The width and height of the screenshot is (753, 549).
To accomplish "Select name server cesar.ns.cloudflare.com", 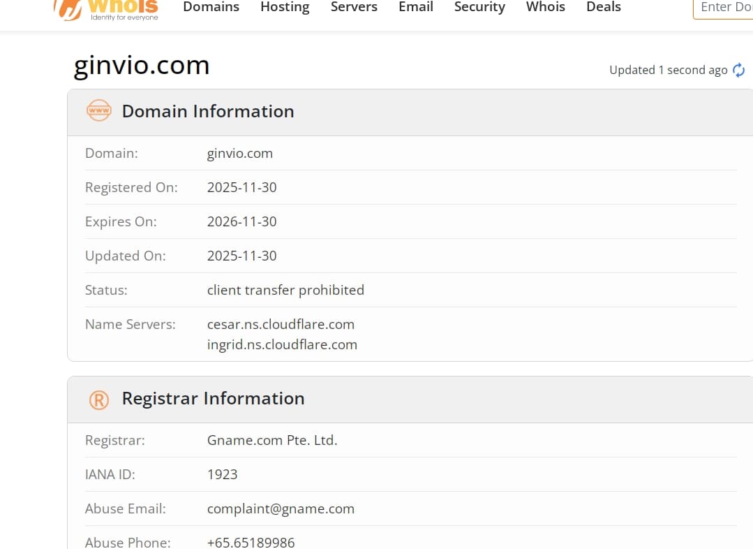I will pos(281,325).
